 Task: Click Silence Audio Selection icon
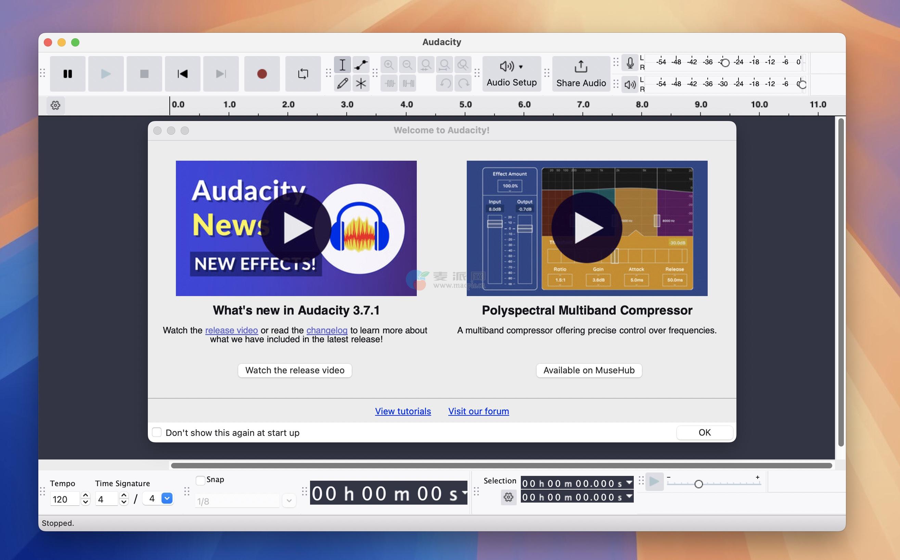(408, 83)
